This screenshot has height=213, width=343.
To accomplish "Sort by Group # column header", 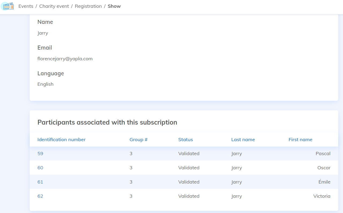I will pos(138,140).
